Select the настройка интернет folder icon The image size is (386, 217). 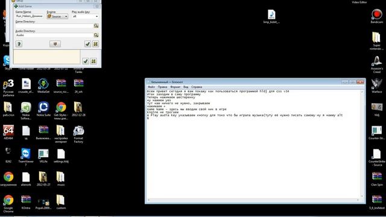[x=61, y=134]
